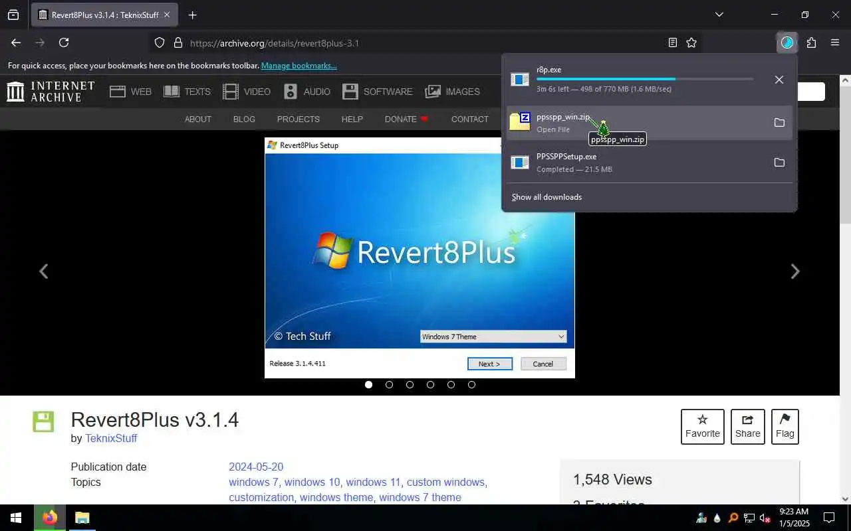
Task: Open tracking protection shield icon
Action: click(160, 42)
